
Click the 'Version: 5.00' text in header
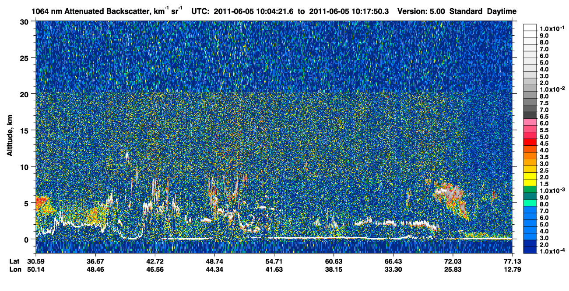421,12
